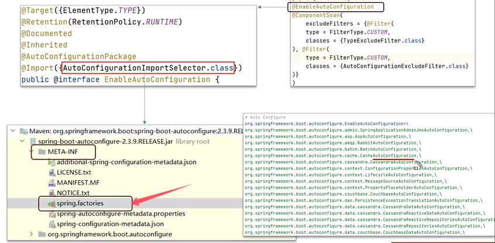Screen dimensions: 495x243
Task: Select spring-configuration-metadata.json in the tree
Action: (x=111, y=224)
